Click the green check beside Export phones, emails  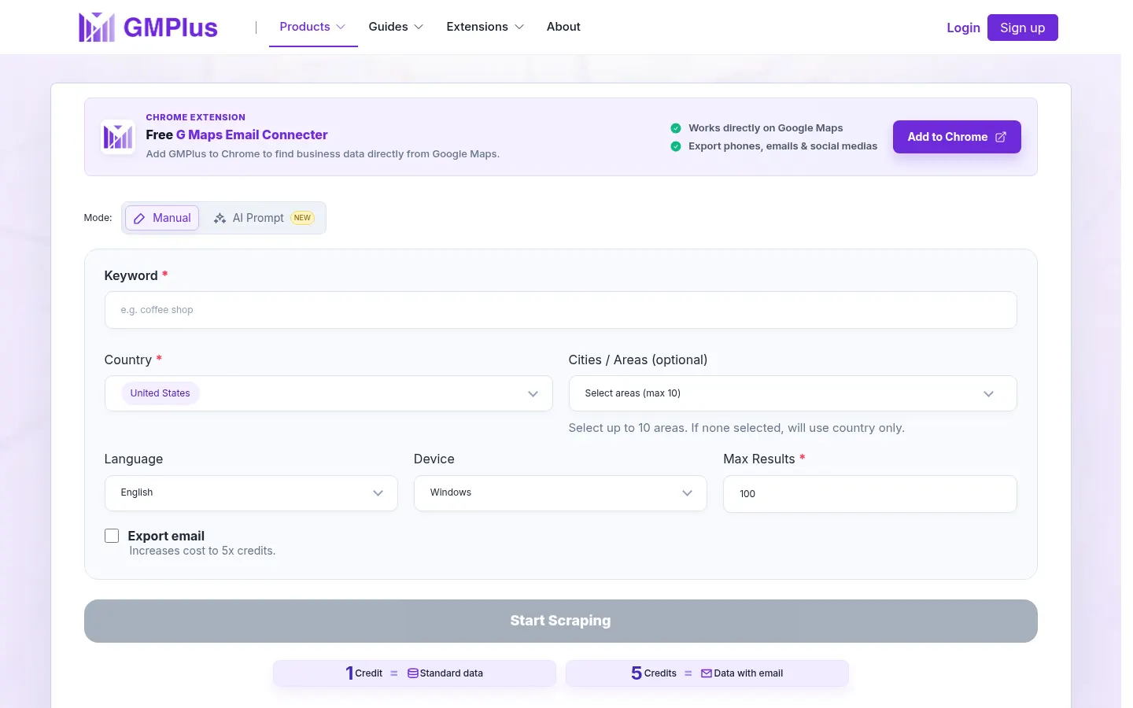click(676, 146)
